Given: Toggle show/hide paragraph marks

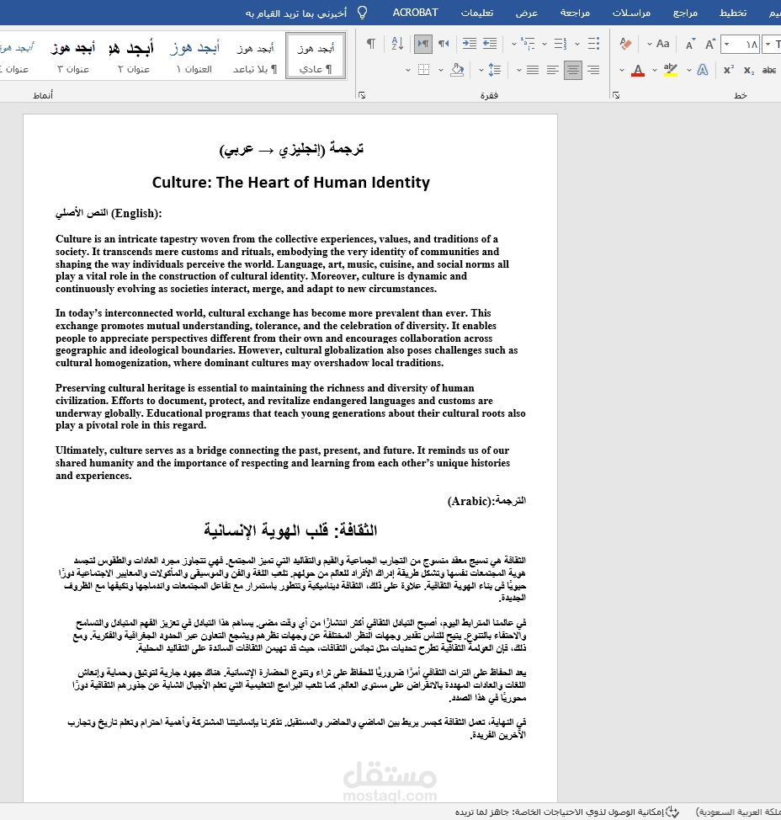Looking at the screenshot, I should (x=370, y=44).
